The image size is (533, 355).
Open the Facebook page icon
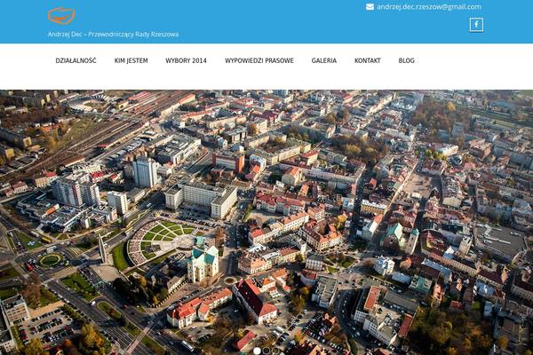(476, 25)
